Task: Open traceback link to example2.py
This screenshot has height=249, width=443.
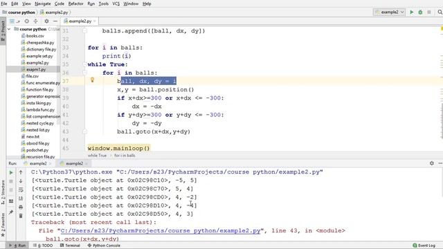Action: click(161, 230)
